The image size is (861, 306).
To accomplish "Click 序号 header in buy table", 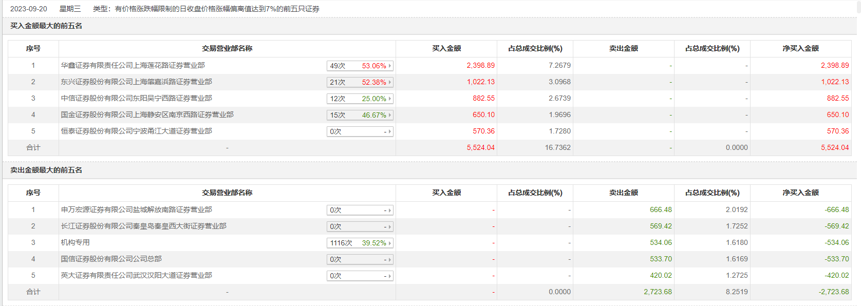I will tap(33, 48).
